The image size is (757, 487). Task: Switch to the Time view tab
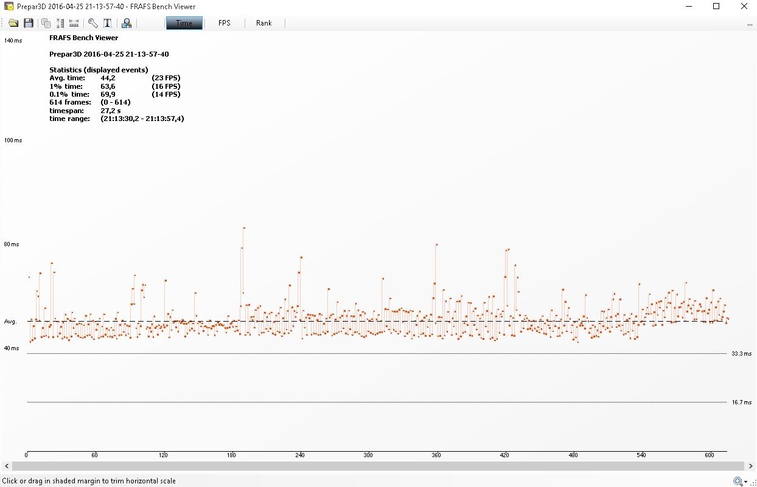pyautogui.click(x=184, y=23)
